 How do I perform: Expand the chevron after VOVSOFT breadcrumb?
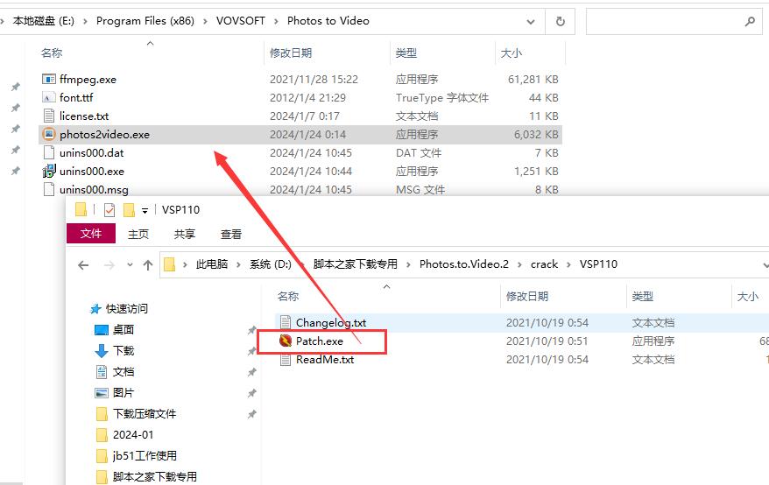click(x=276, y=21)
